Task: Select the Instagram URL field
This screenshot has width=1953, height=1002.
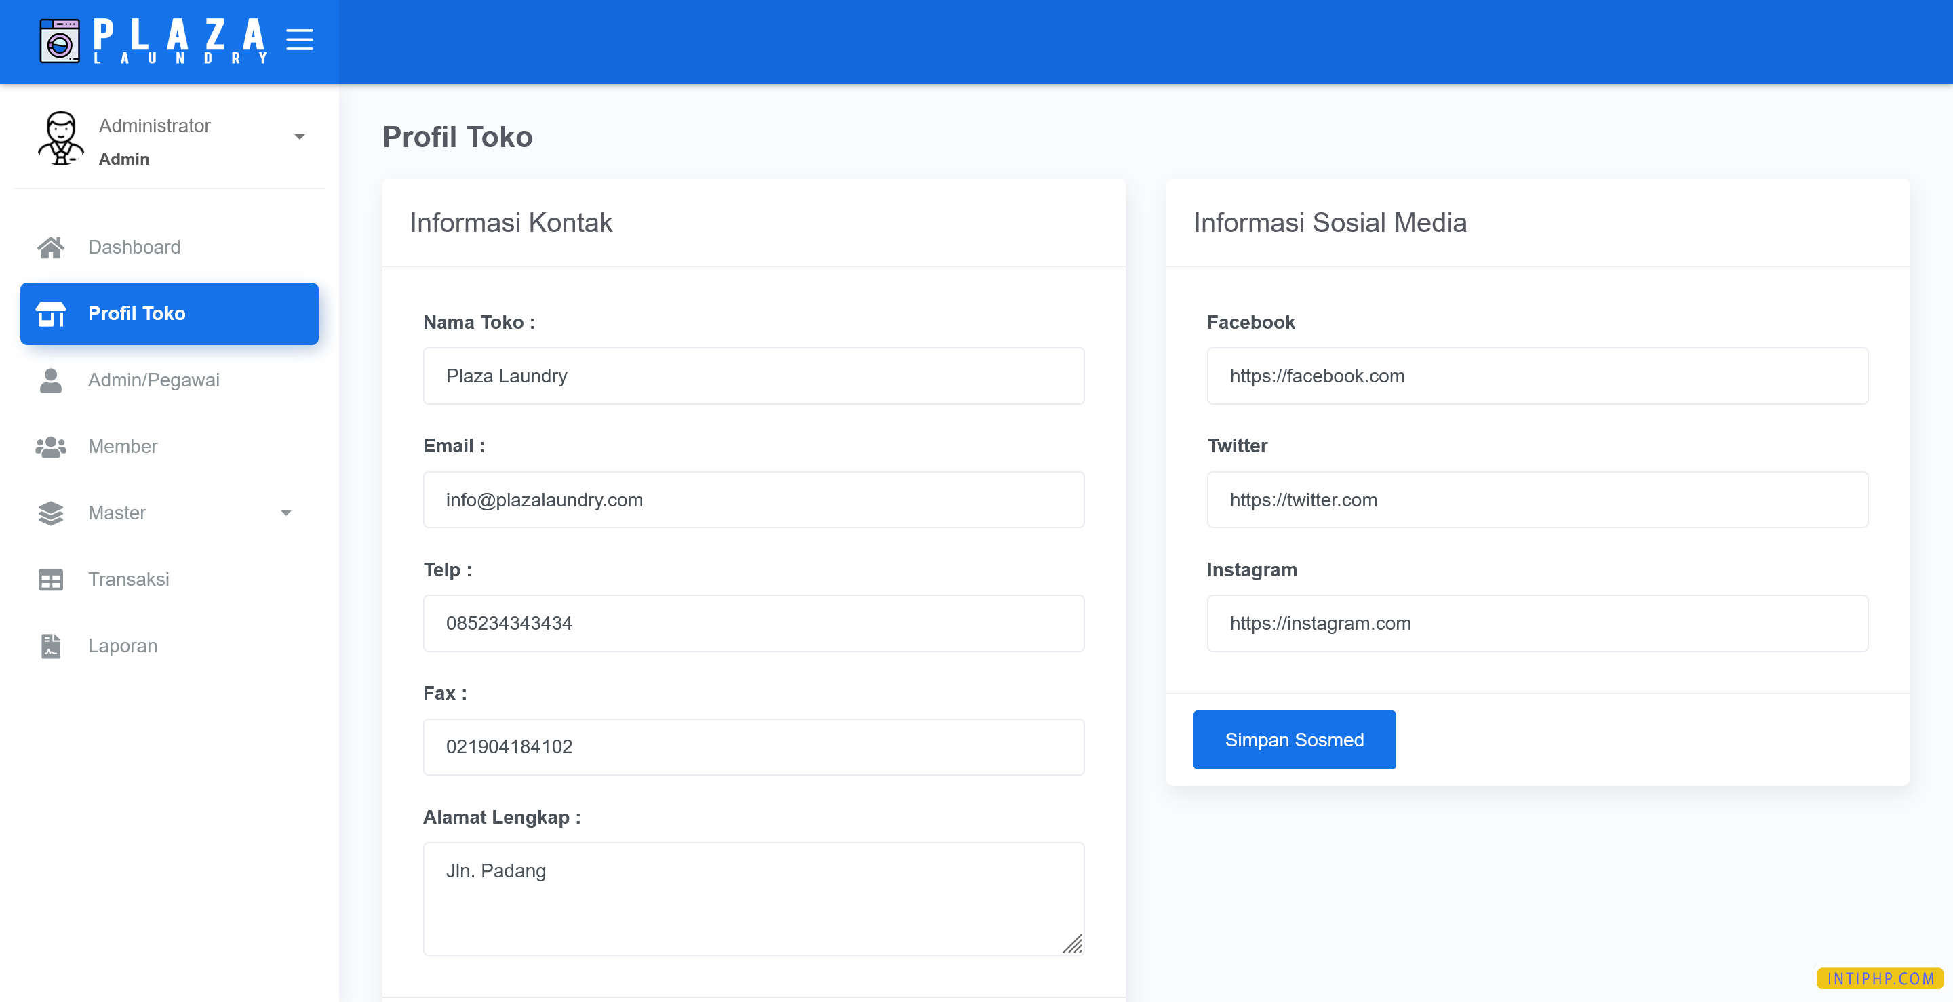Action: point(1537,624)
